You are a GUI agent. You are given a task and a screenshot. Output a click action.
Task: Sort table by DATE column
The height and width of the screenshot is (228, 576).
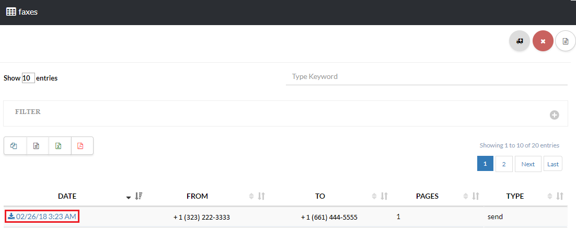click(67, 196)
